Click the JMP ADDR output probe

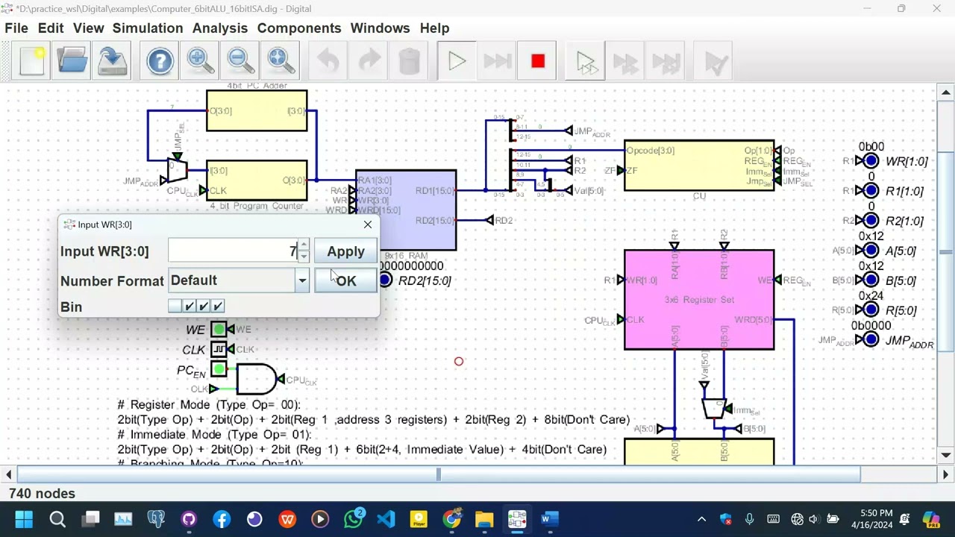(x=871, y=340)
